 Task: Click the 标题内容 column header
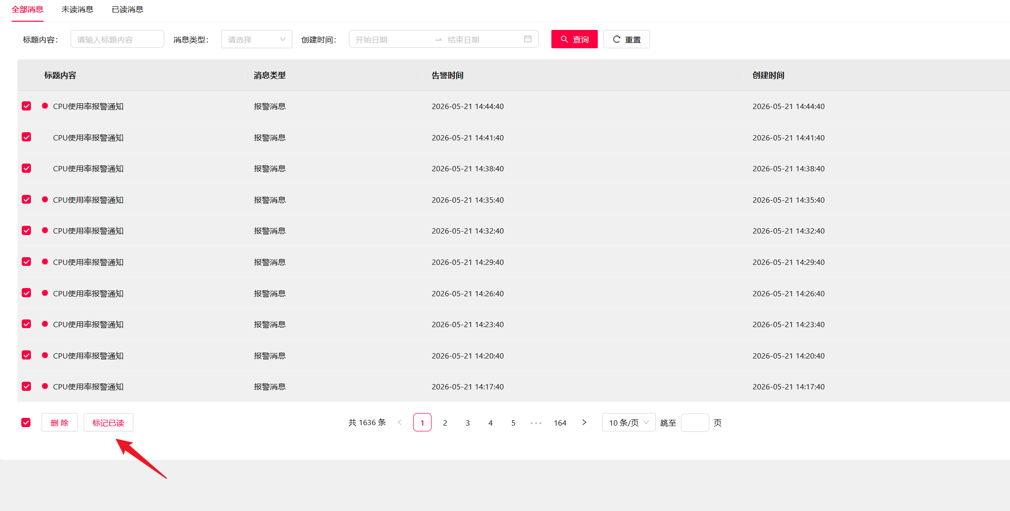click(60, 75)
